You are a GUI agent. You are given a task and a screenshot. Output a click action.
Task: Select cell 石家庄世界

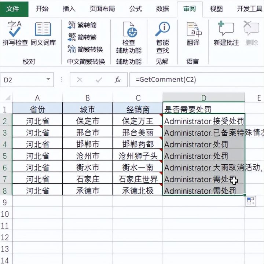(x=138, y=178)
